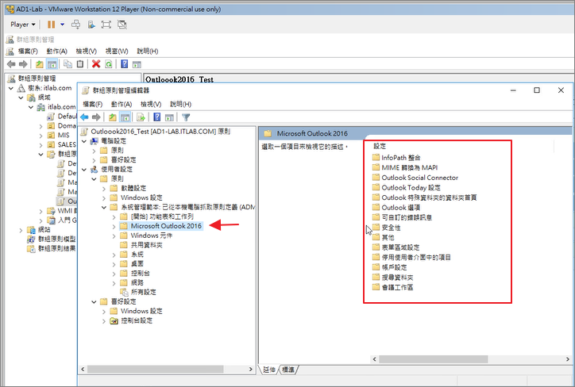Expand the 軟體設定 node under 使用者設定

click(x=104, y=188)
